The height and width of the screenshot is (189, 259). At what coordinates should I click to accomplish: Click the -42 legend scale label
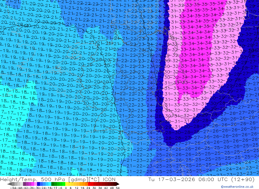click(25, 188)
